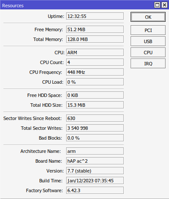Select the Board Name field
Screen dimensions: 169x199
coord(95,161)
